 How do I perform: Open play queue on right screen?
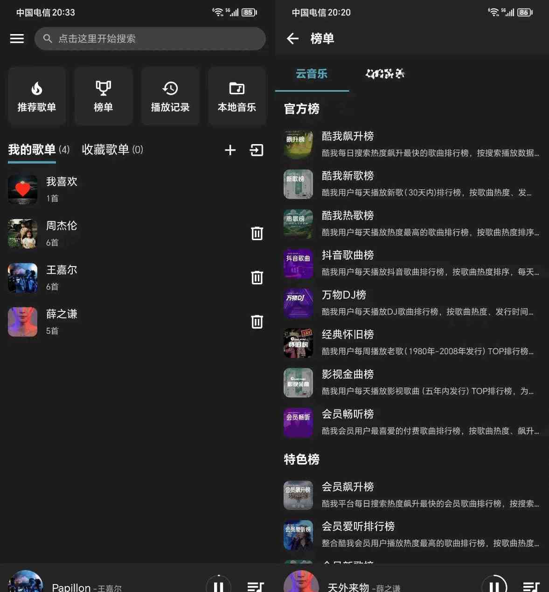(x=531, y=587)
